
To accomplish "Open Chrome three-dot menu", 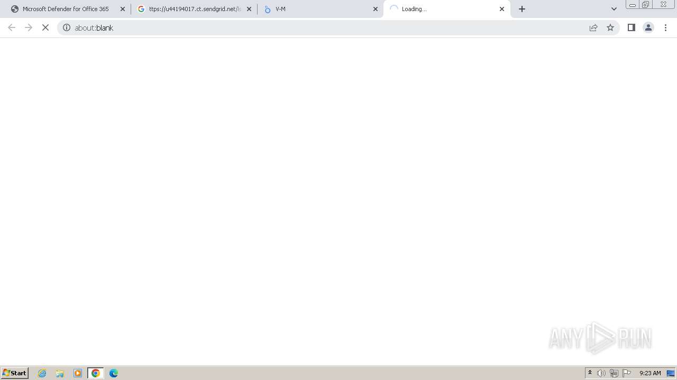I will (x=665, y=27).
